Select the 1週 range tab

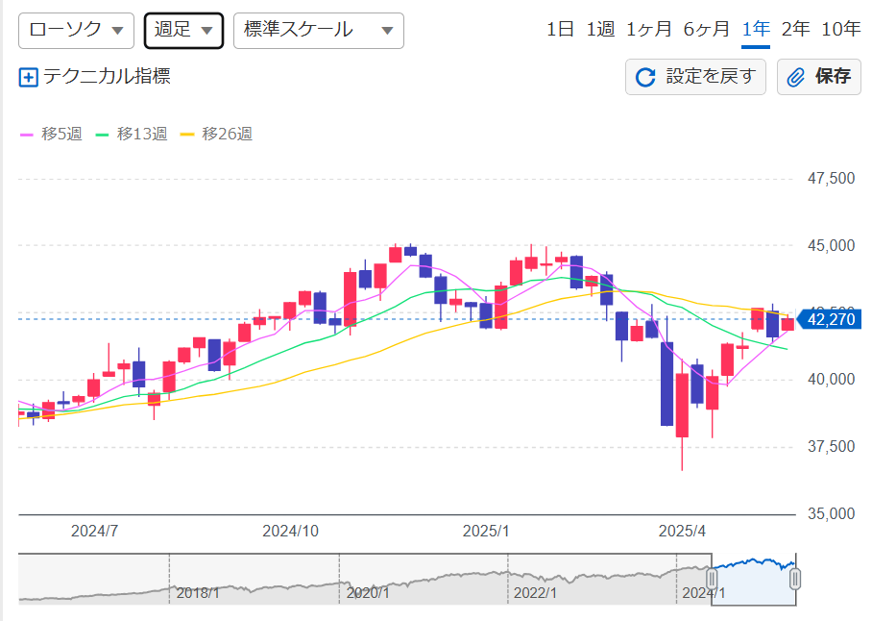pyautogui.click(x=600, y=29)
